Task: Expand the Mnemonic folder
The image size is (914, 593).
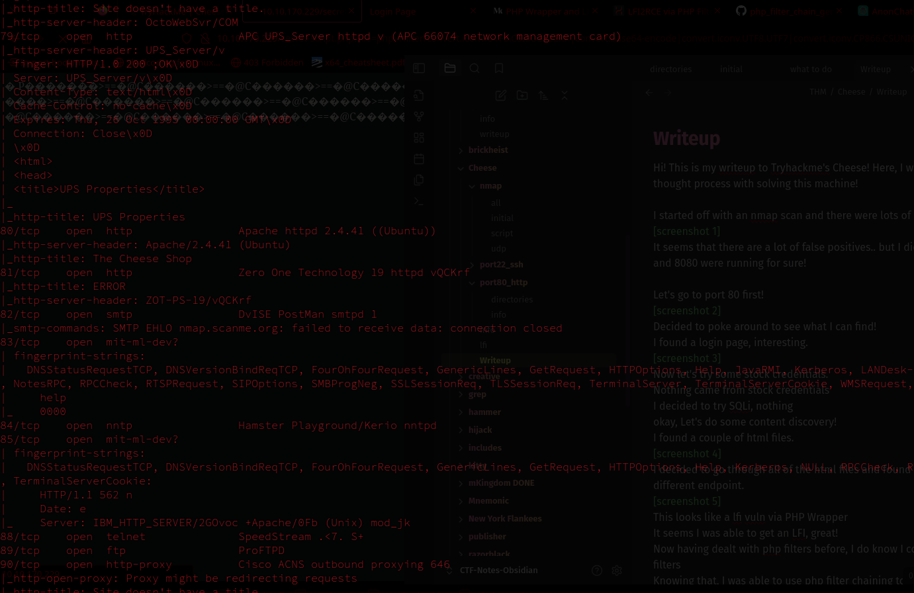Action: [x=461, y=501]
